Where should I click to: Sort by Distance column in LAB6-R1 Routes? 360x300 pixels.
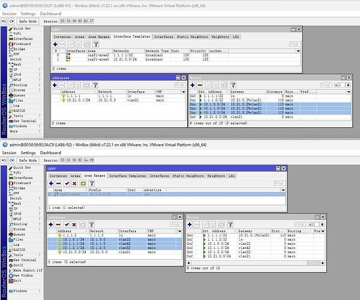pyautogui.click(x=275, y=92)
